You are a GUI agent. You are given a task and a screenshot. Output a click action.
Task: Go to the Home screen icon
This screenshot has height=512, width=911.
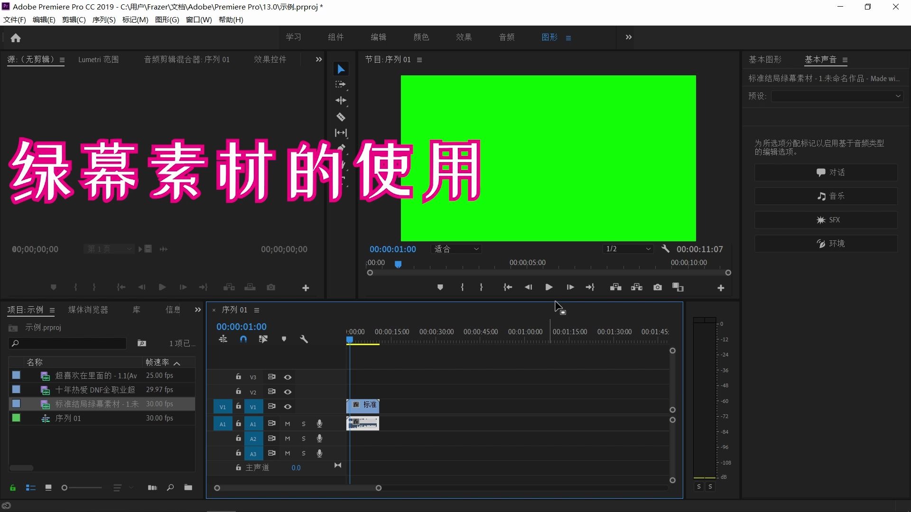(x=16, y=38)
